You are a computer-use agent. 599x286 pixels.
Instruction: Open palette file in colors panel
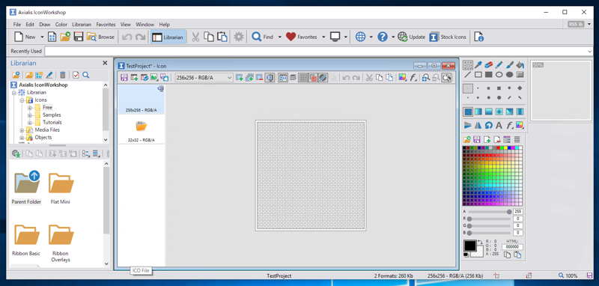(466, 140)
